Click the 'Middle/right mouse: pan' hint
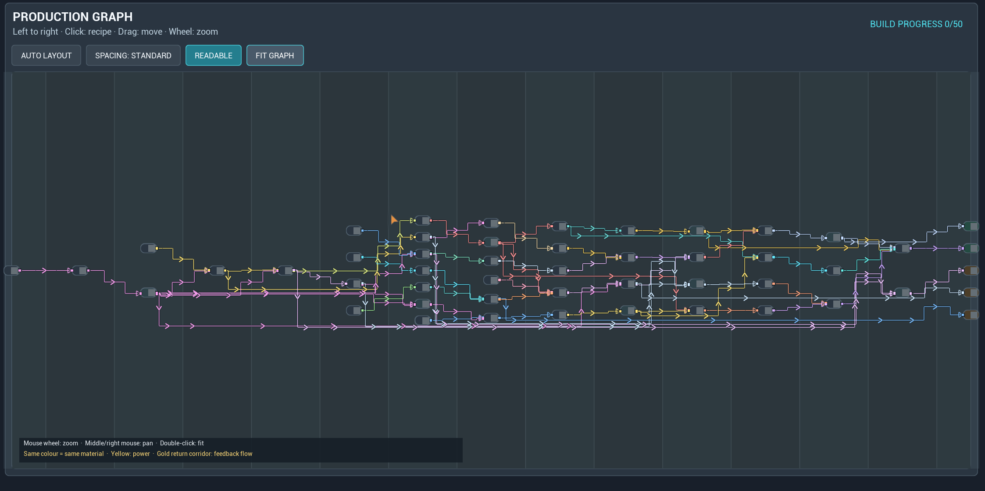The width and height of the screenshot is (985, 491). (x=119, y=443)
